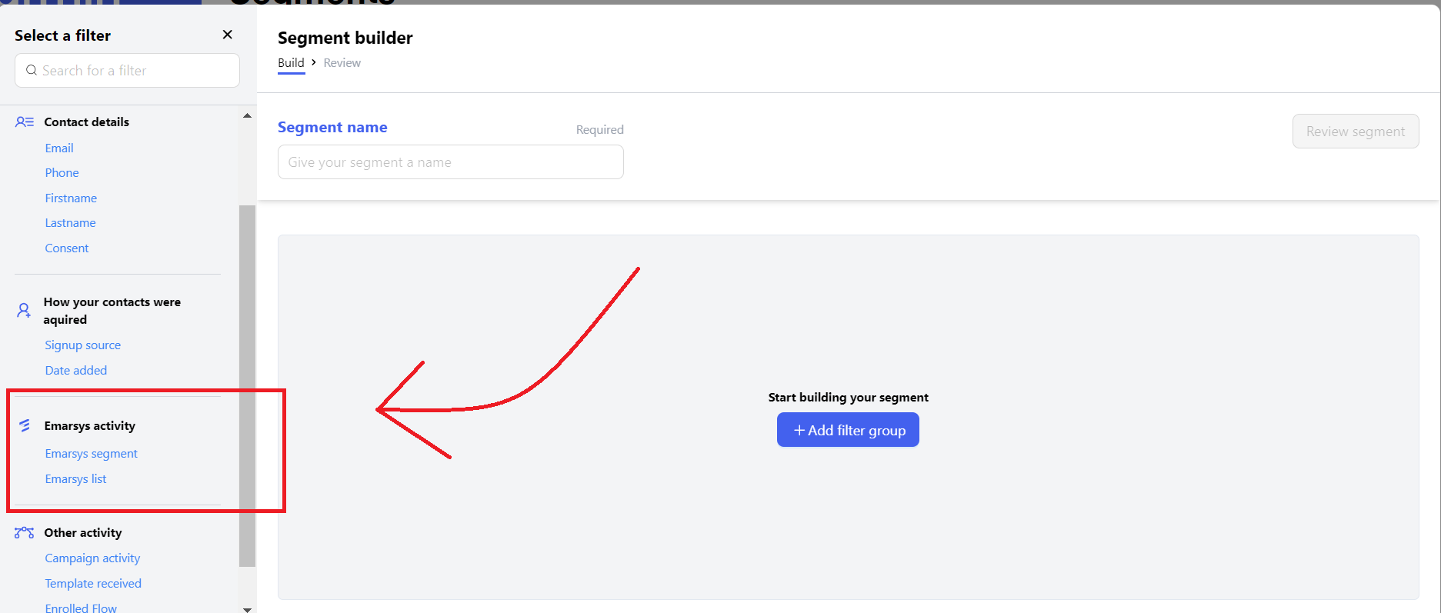
Task: Click the Review segment button
Action: [x=1355, y=132]
